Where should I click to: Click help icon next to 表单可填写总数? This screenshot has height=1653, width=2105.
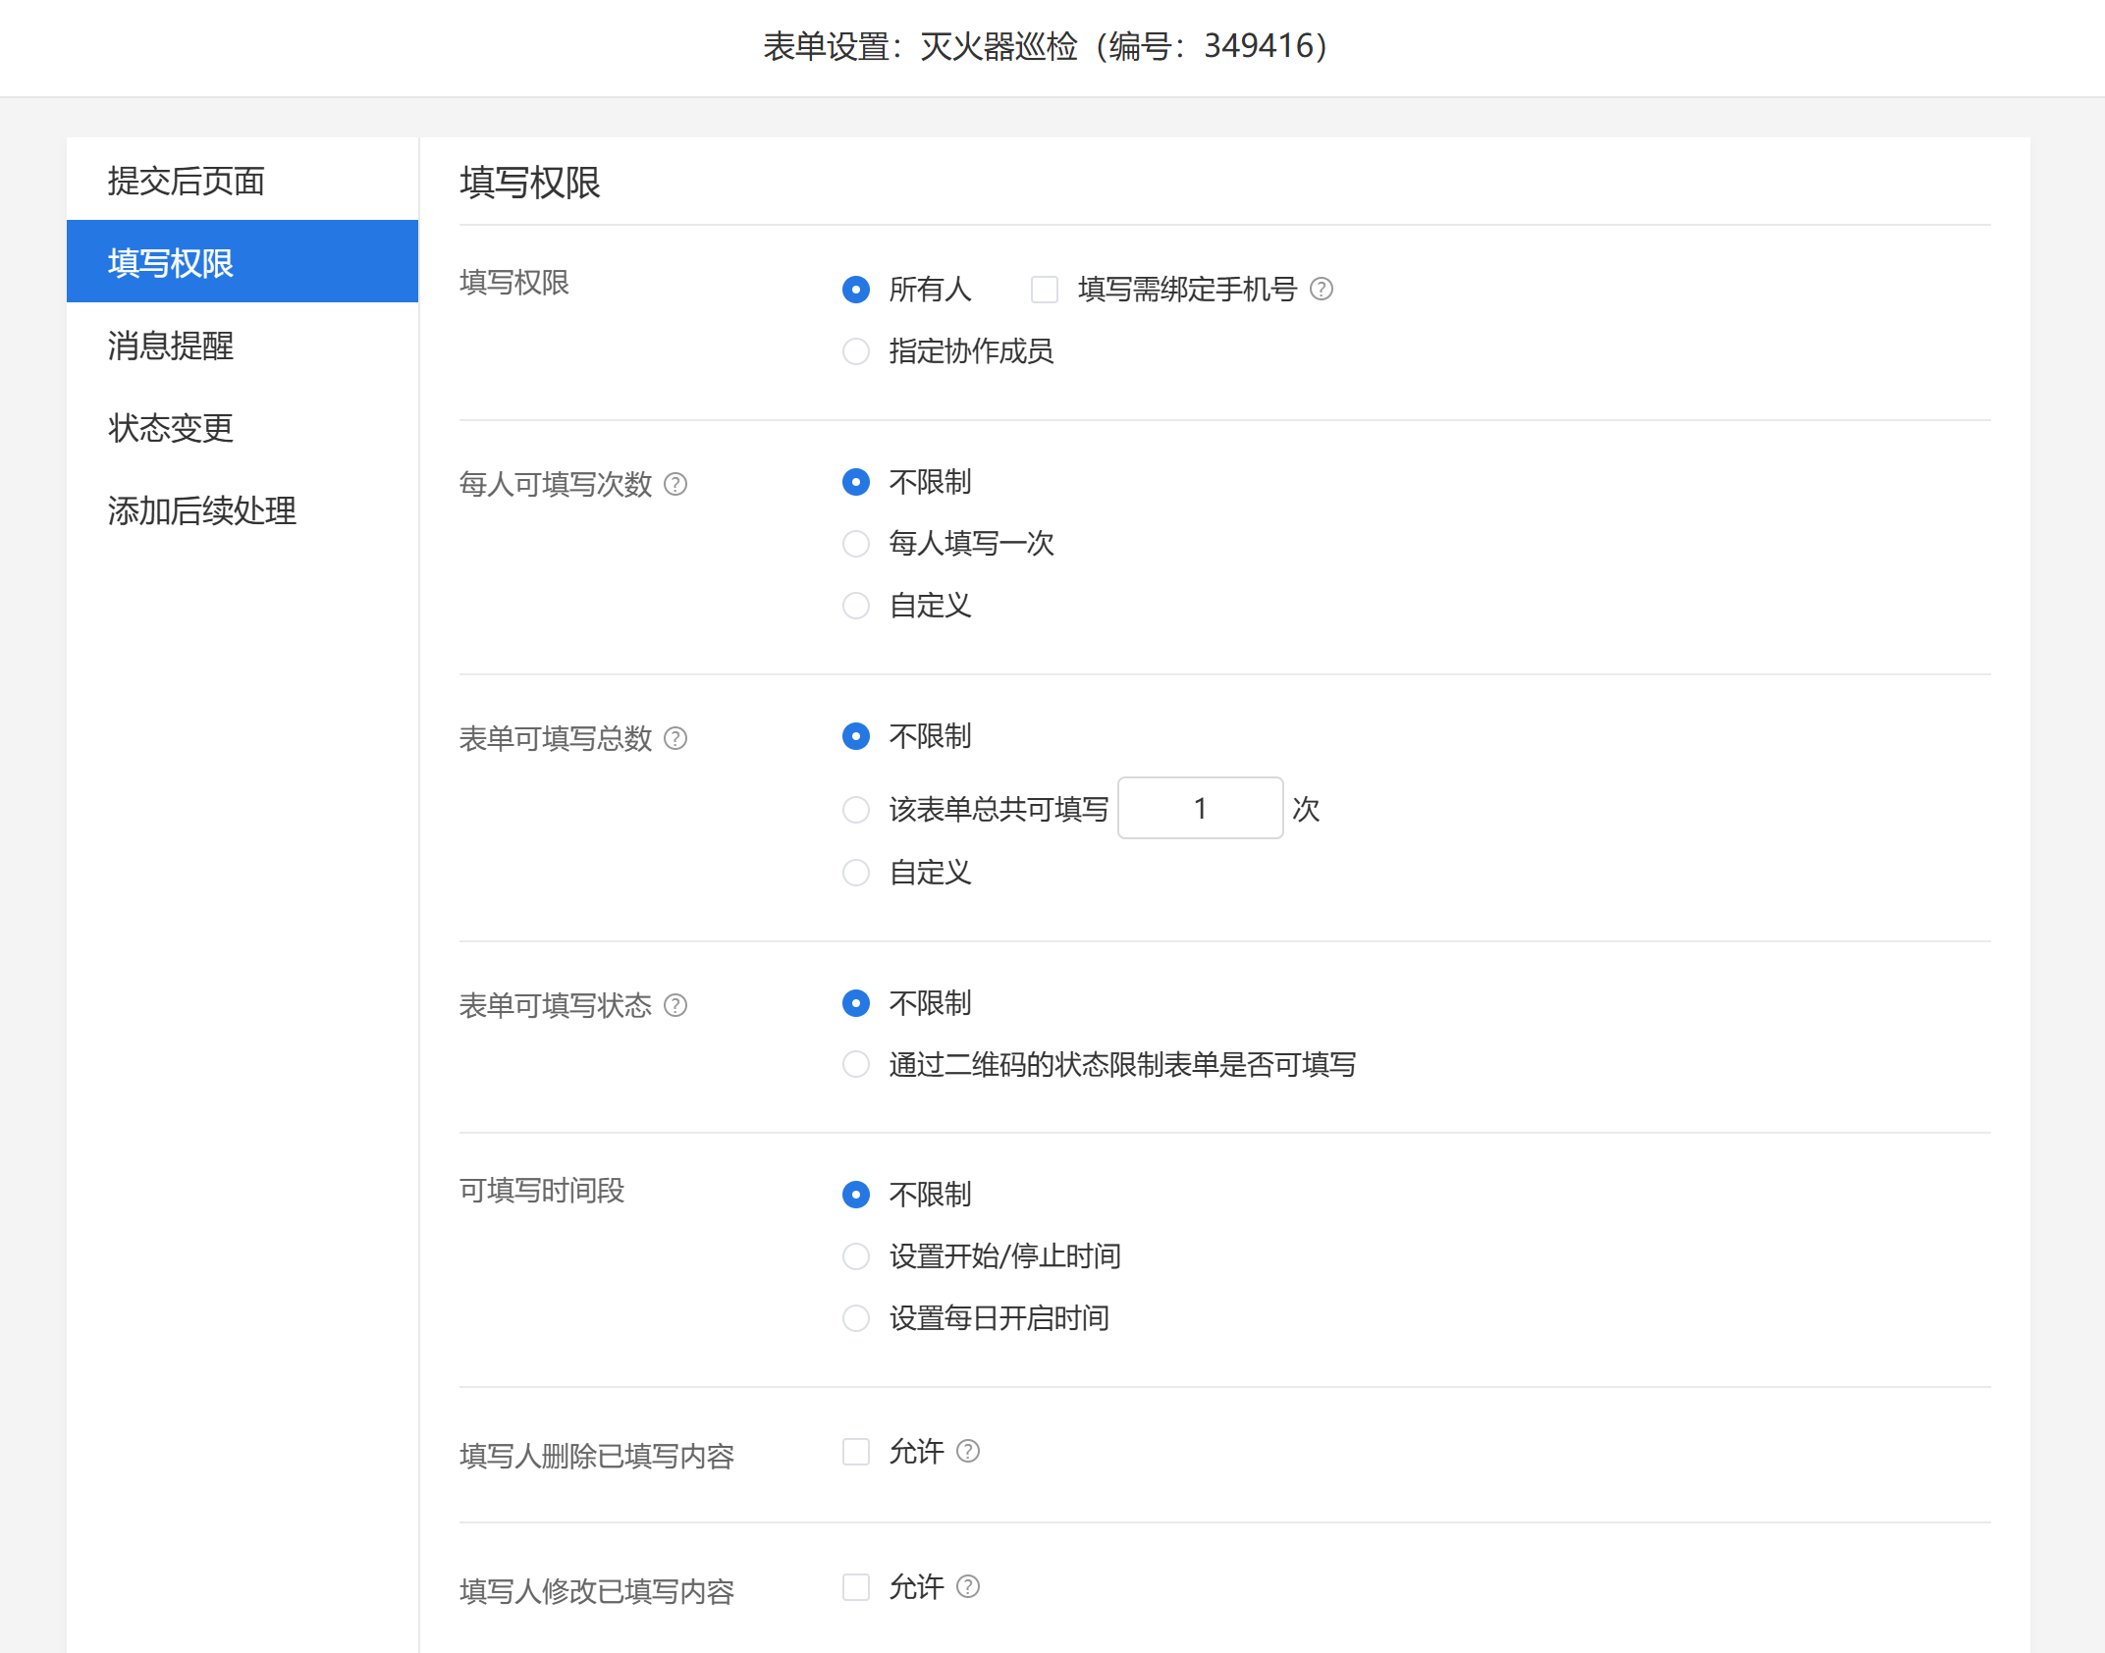point(675,738)
